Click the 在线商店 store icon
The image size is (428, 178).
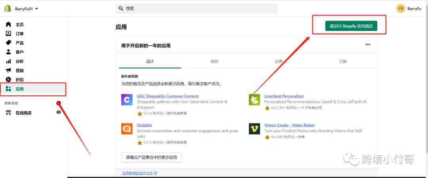click(x=8, y=113)
